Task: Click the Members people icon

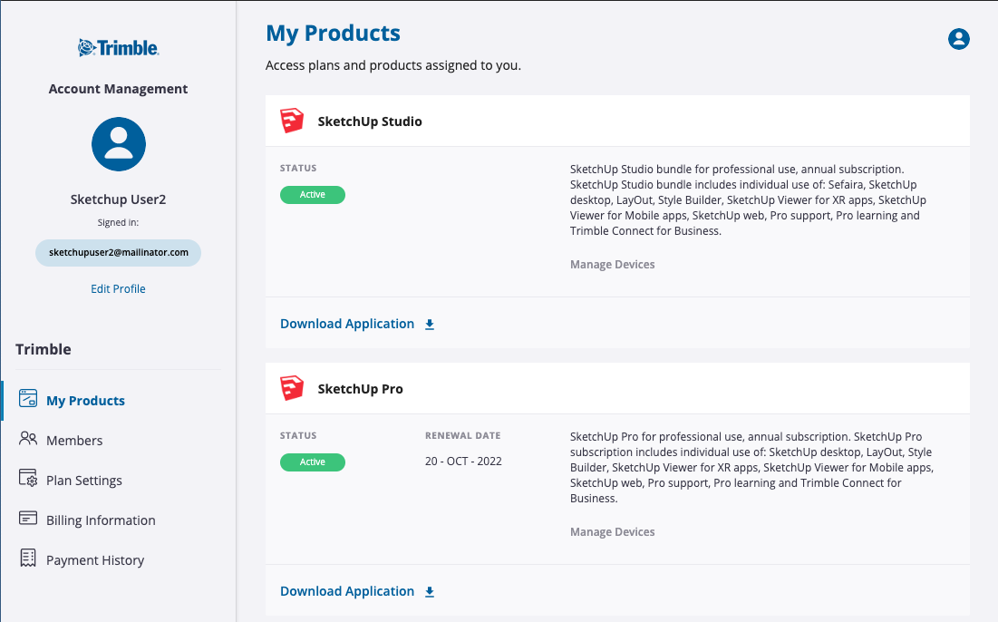Action: [x=28, y=438]
